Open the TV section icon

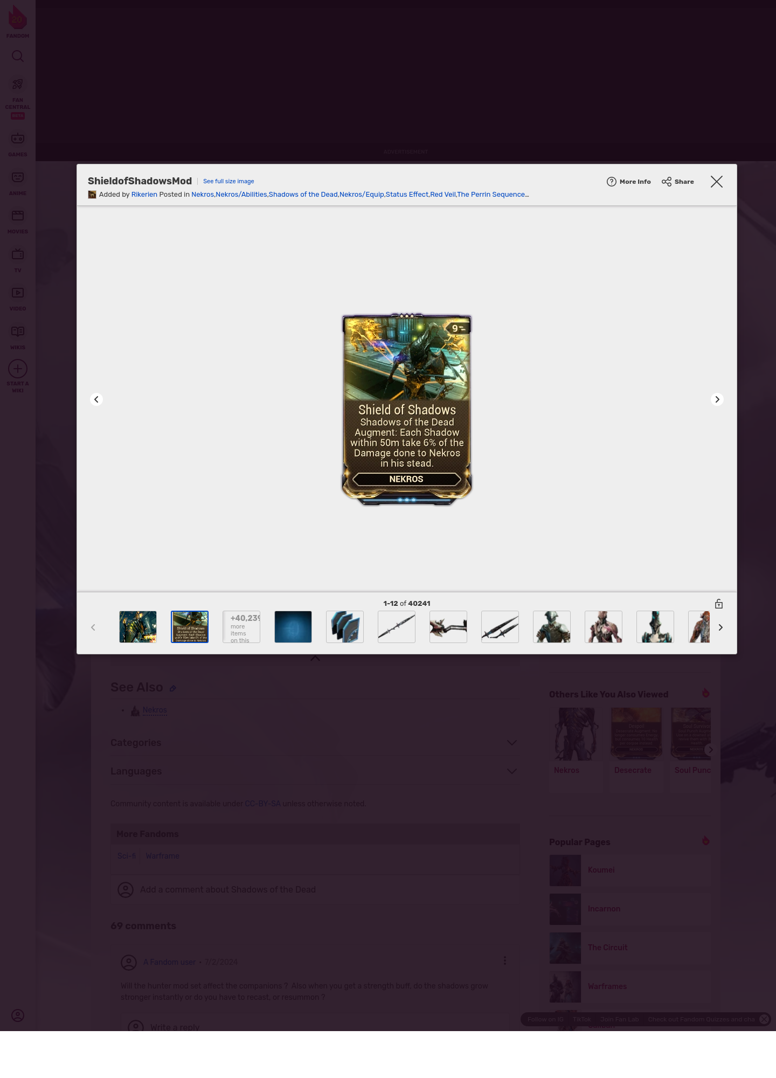pyautogui.click(x=18, y=260)
